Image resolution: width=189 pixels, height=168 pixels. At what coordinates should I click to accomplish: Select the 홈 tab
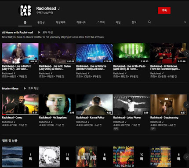click(25, 22)
